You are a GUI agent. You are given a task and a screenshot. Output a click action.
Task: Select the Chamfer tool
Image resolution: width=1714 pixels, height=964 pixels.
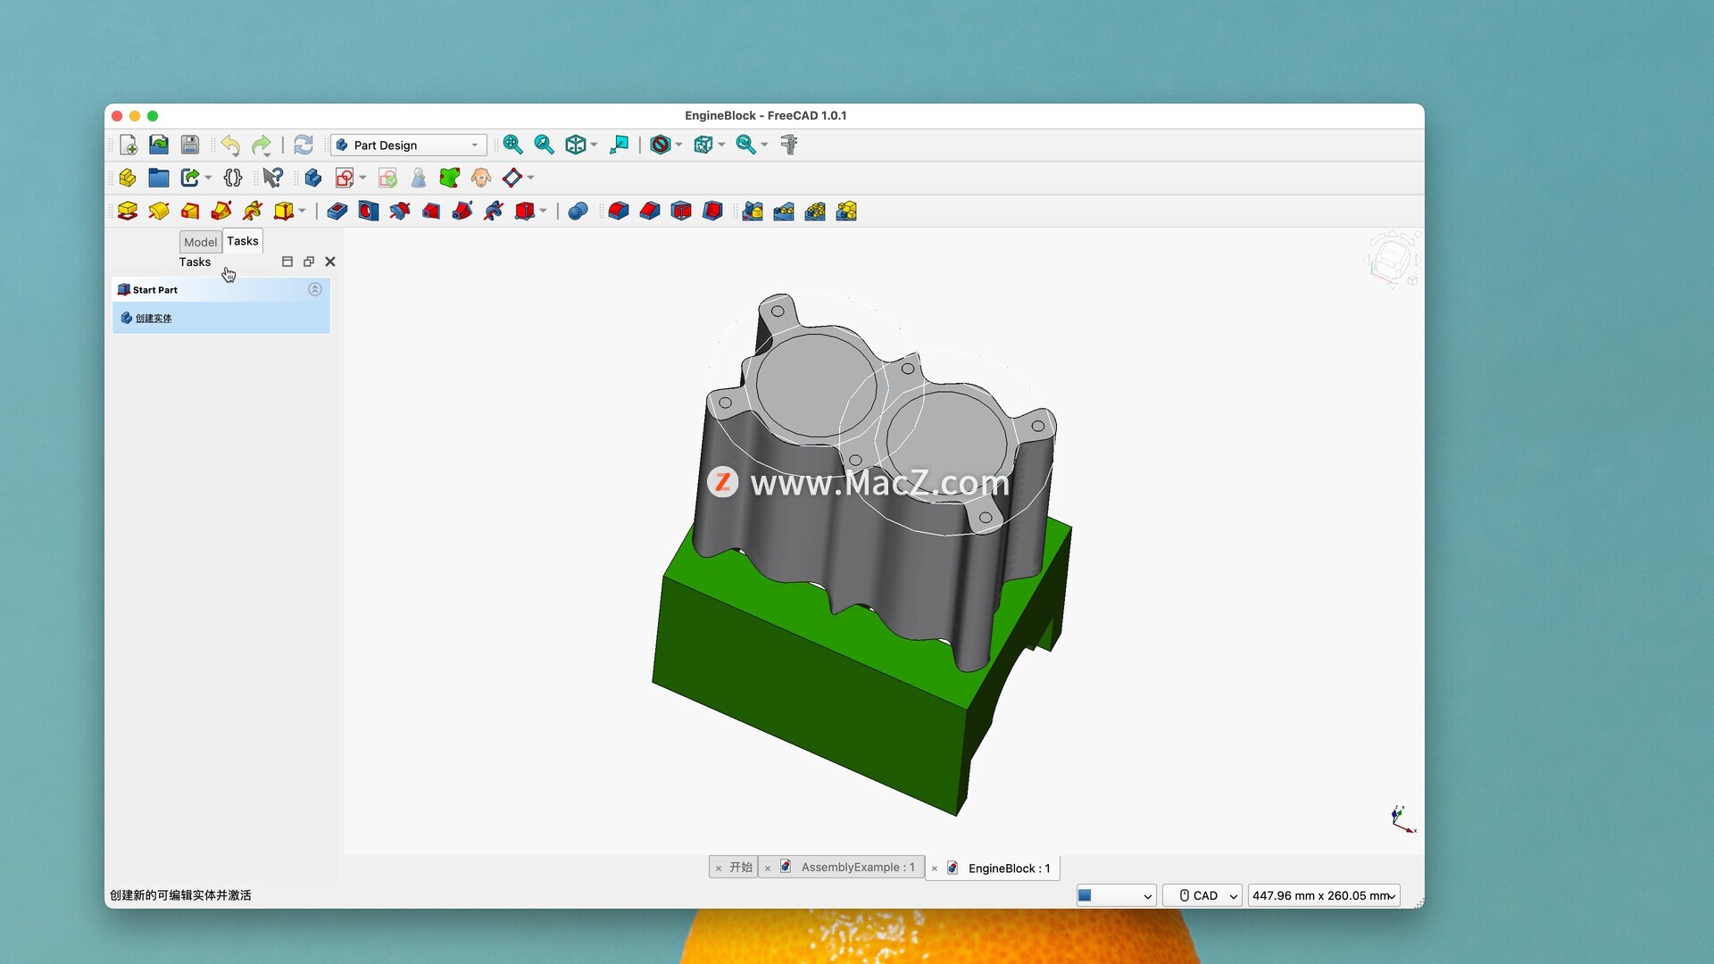(x=650, y=211)
